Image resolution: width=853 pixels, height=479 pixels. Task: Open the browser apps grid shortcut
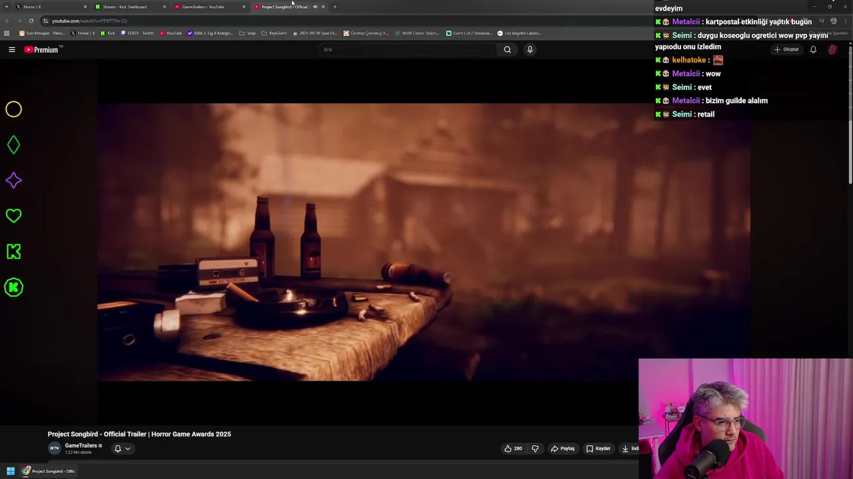pos(7,33)
